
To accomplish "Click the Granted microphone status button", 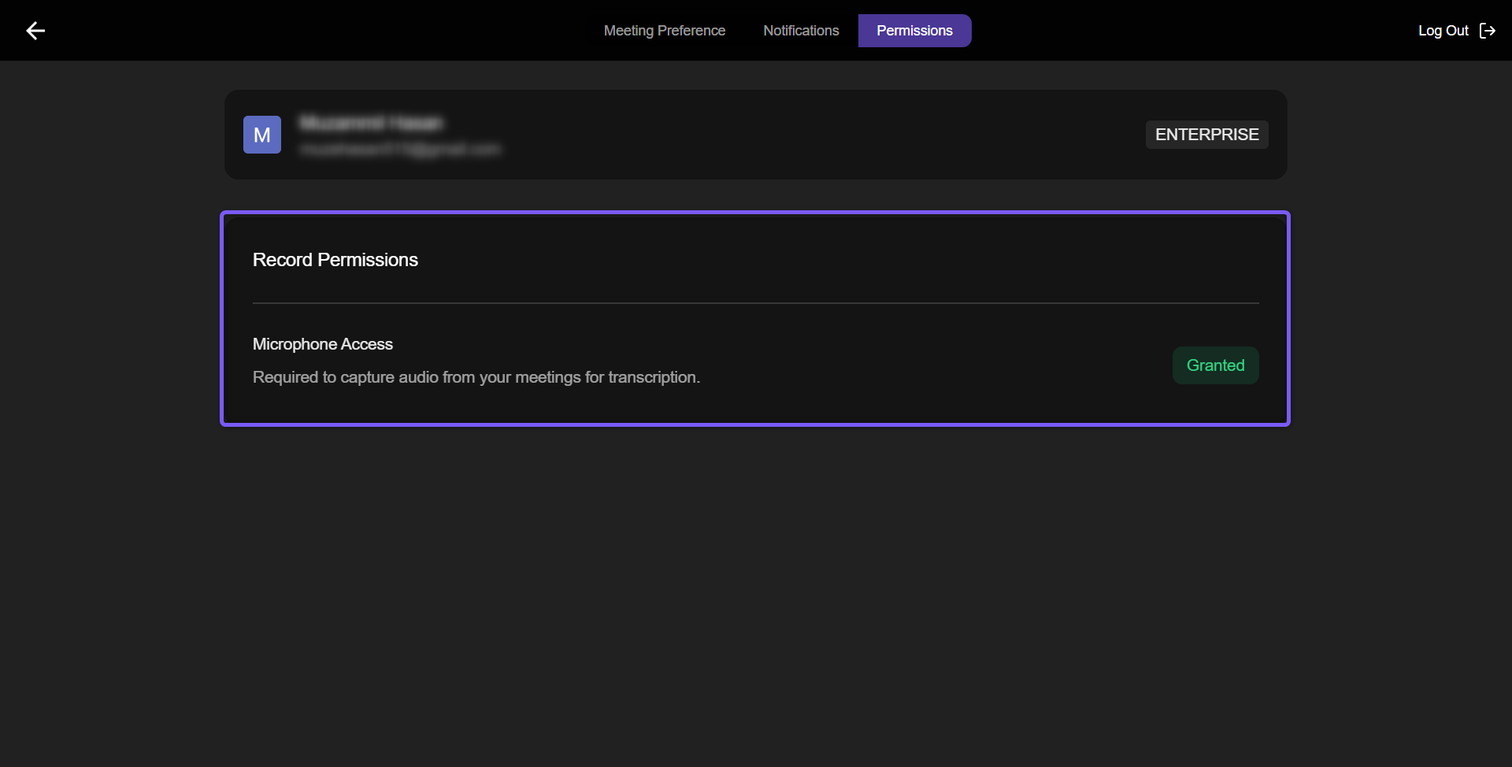I will 1215,365.
